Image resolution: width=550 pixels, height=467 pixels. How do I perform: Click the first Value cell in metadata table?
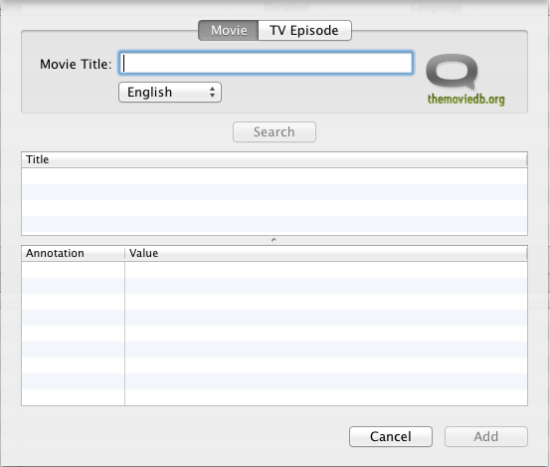(x=326, y=270)
